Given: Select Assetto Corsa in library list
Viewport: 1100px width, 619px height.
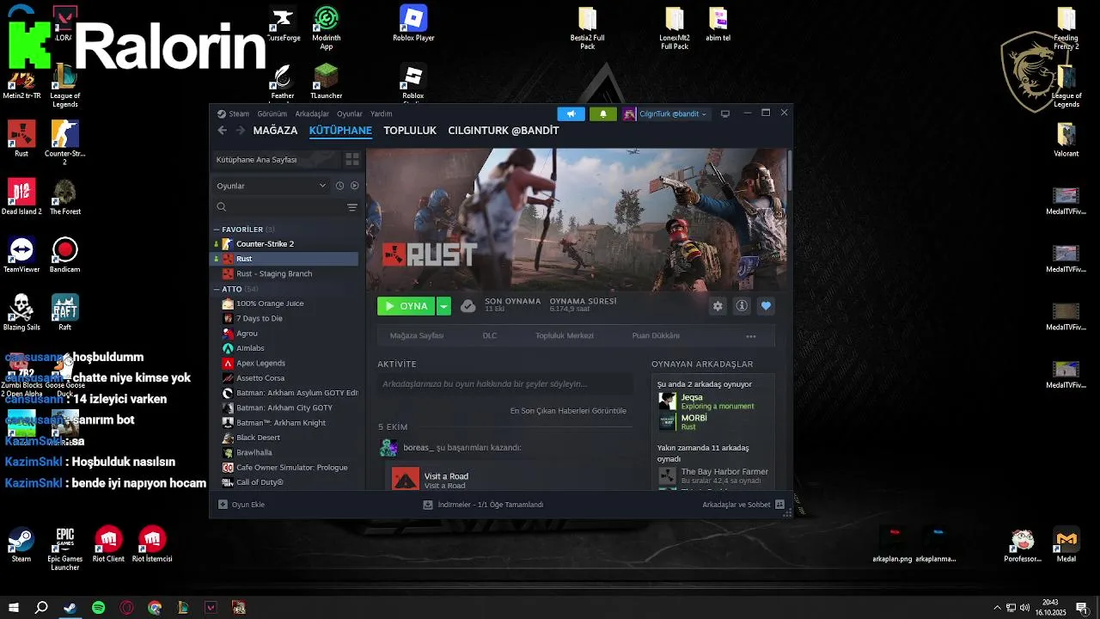Looking at the screenshot, I should coord(286,378).
